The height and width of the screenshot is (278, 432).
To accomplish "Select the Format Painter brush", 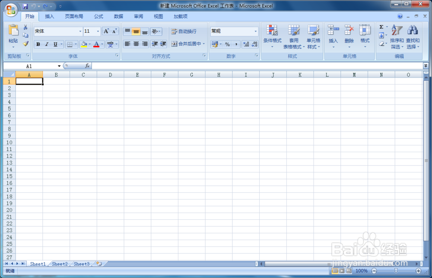I will click(x=25, y=44).
